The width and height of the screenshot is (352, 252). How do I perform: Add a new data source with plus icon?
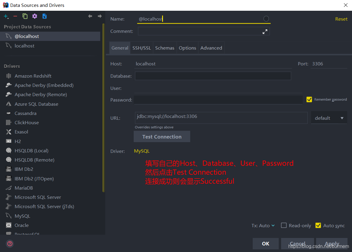click(6, 16)
